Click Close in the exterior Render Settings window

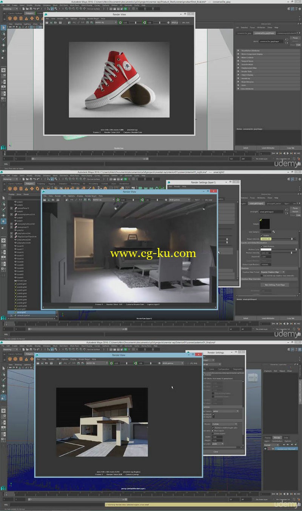click(x=216, y=451)
